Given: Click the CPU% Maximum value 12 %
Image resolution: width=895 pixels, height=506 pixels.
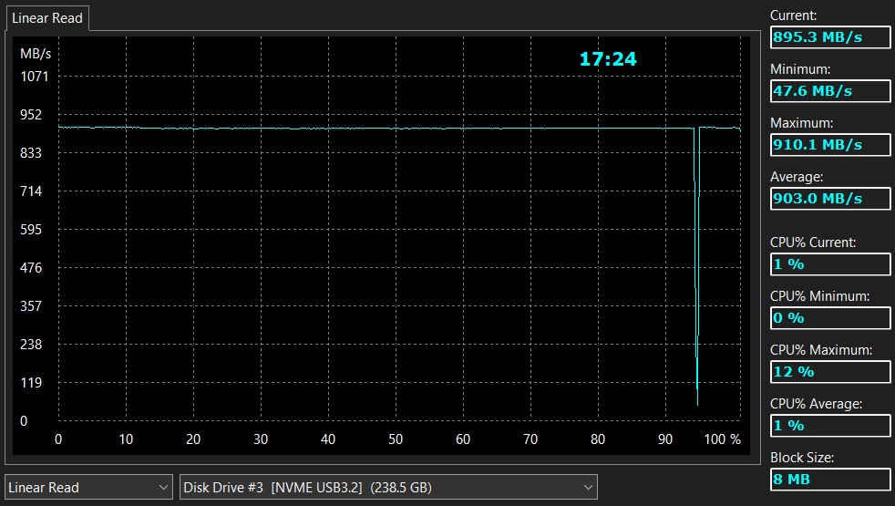Looking at the screenshot, I should [x=830, y=372].
